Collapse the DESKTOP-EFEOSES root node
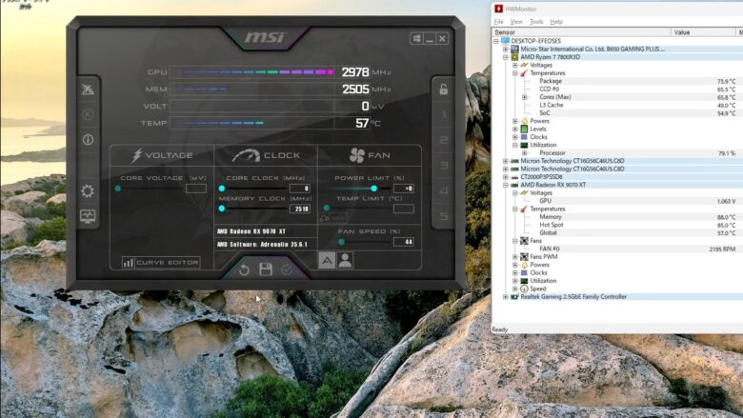This screenshot has width=743, height=418. click(496, 41)
